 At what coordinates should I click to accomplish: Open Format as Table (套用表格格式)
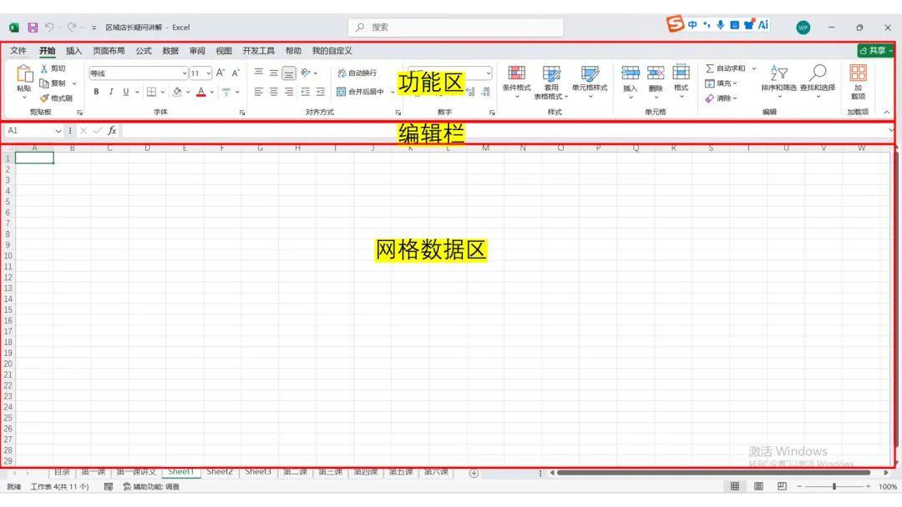point(551,82)
